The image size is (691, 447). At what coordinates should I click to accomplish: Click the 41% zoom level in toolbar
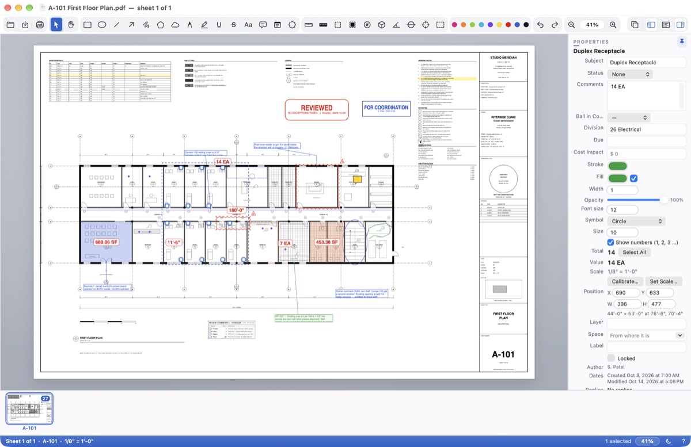[592, 25]
